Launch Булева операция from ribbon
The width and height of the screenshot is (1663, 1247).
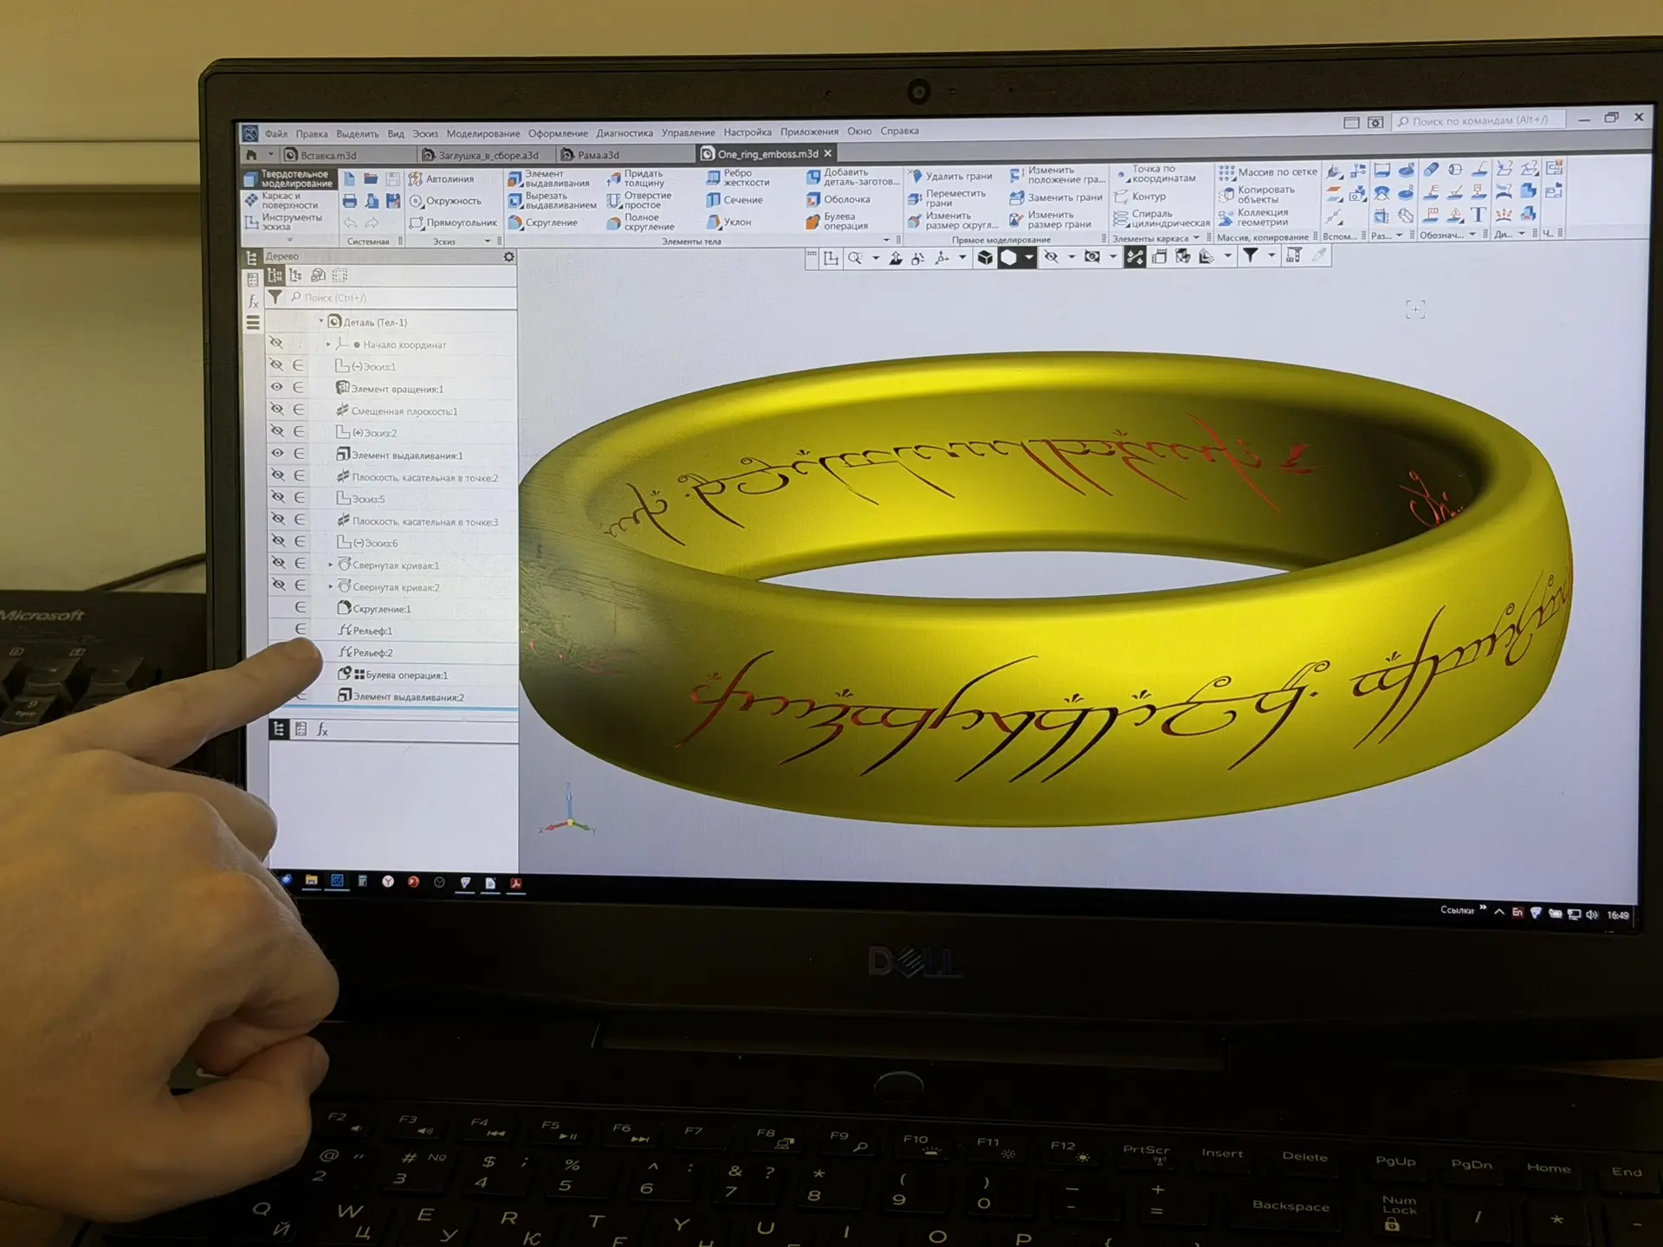point(837,222)
